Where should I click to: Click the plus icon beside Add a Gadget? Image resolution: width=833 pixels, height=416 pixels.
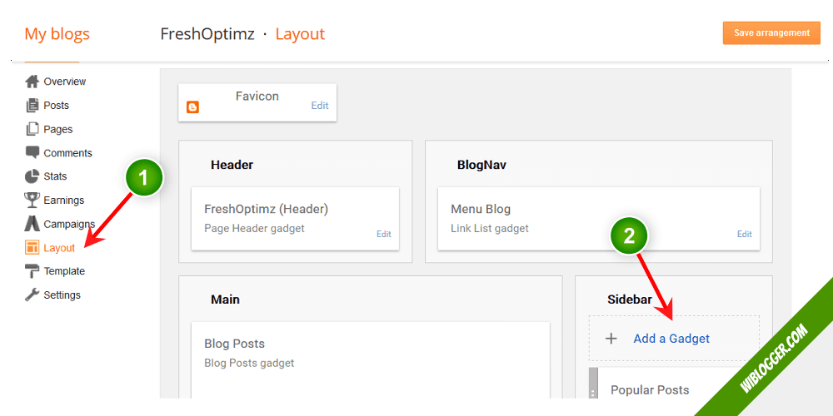[611, 339]
